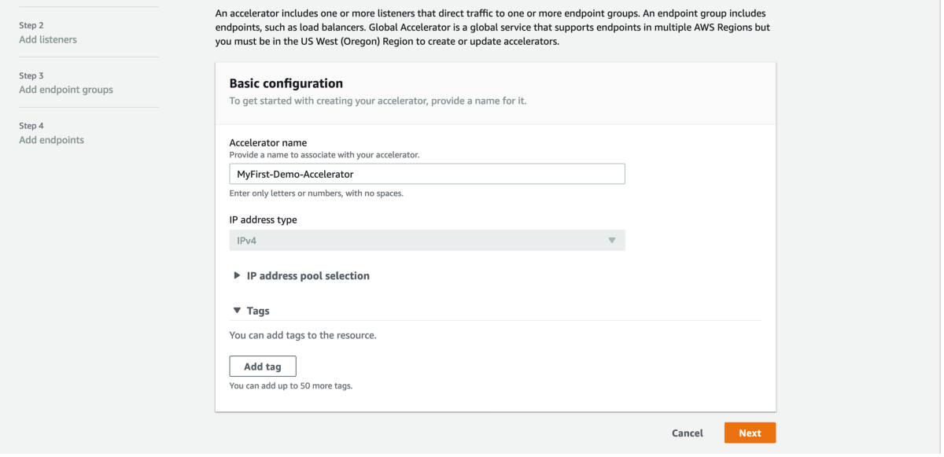The width and height of the screenshot is (944, 457).
Task: Click the Basic configuration section header
Action: point(286,83)
